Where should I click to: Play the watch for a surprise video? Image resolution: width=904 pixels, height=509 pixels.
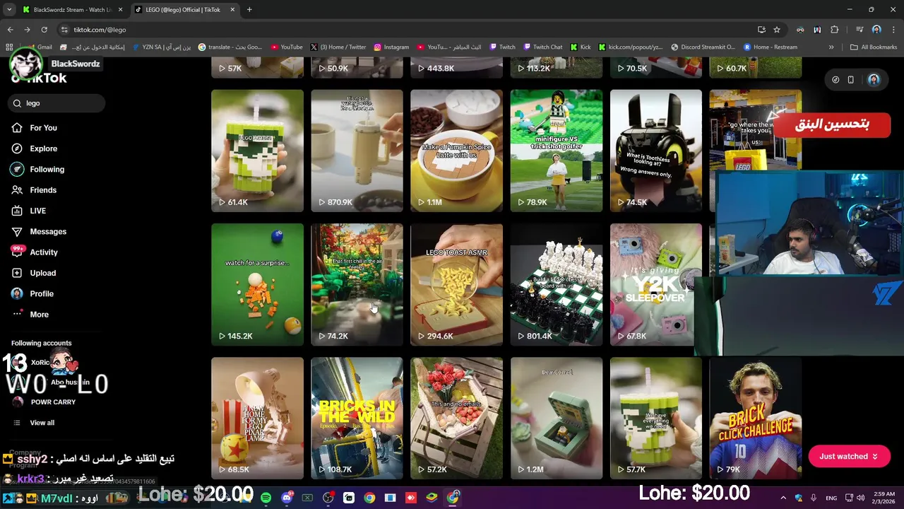(x=257, y=285)
